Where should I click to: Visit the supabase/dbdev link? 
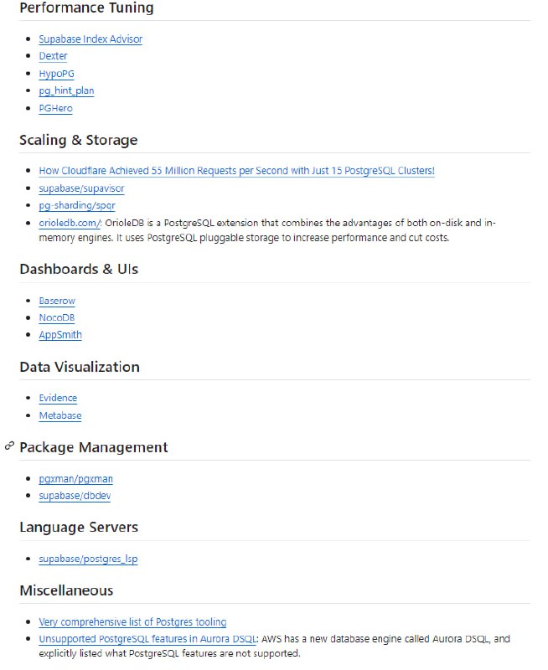pyautogui.click(x=75, y=496)
